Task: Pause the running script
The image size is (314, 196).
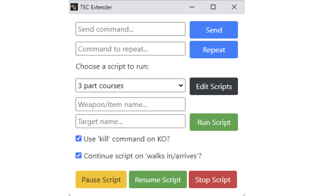Action: [101, 180]
